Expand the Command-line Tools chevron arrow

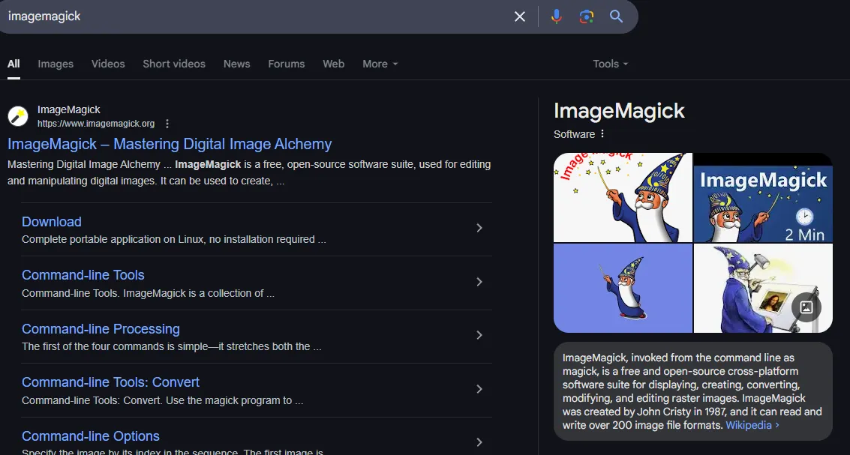pyautogui.click(x=479, y=282)
